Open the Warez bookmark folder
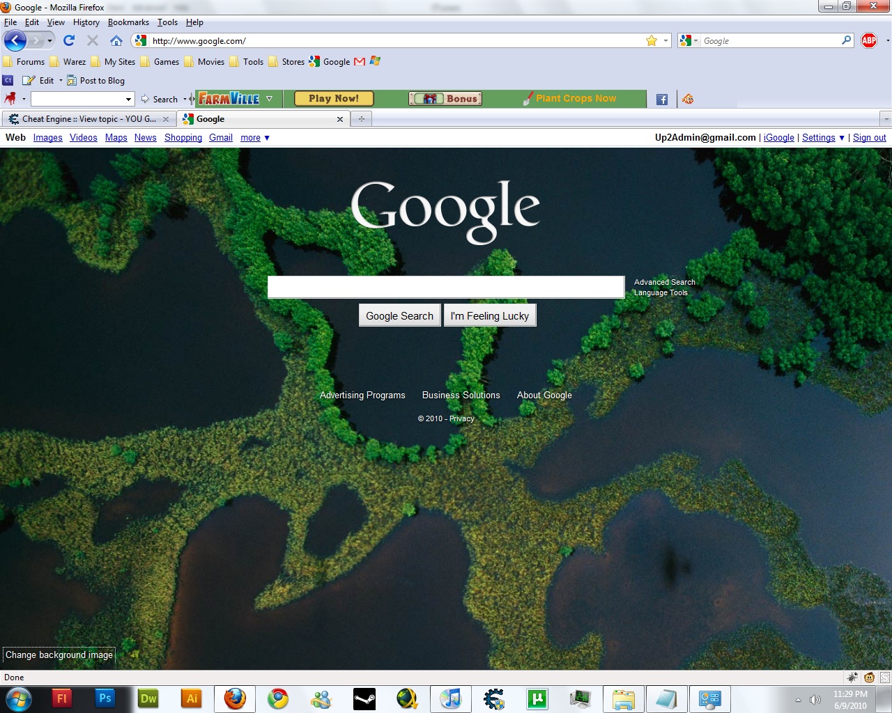Screen dimensions: 892x713 coord(68,61)
